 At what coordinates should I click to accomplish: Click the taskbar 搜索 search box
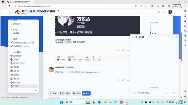click(78, 102)
